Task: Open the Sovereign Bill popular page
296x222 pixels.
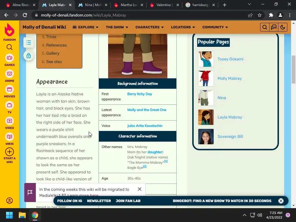Action: coord(230,136)
